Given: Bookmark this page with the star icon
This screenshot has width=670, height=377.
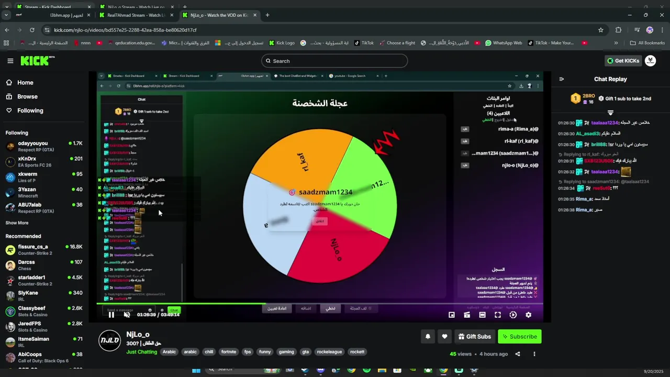Looking at the screenshot, I should coord(601,30).
